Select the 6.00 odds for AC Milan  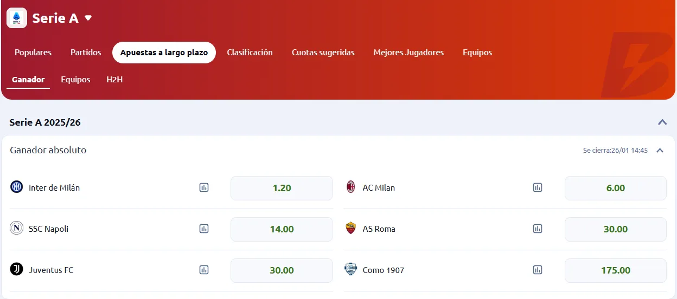[x=615, y=188]
